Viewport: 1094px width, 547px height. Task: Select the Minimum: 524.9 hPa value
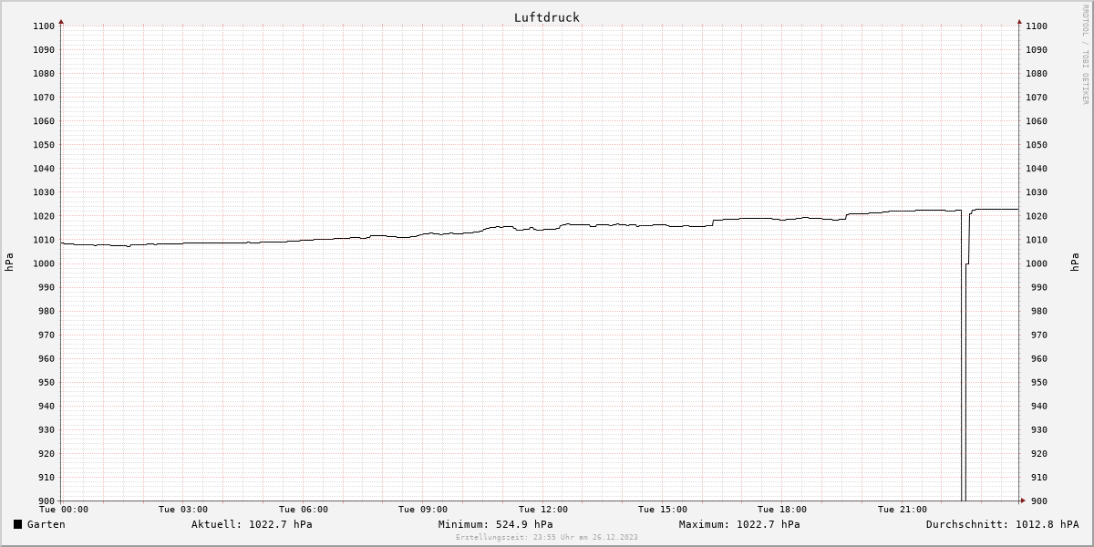coord(495,524)
